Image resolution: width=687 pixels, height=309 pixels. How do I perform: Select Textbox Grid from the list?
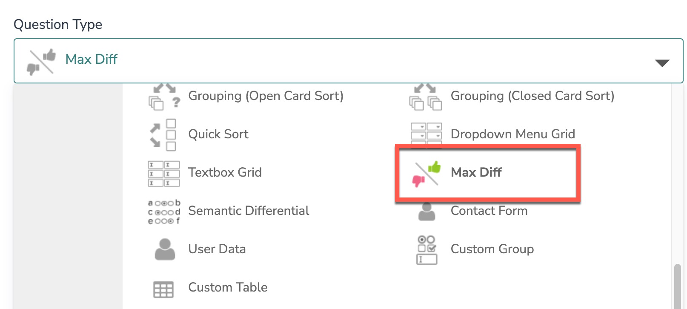tap(225, 172)
